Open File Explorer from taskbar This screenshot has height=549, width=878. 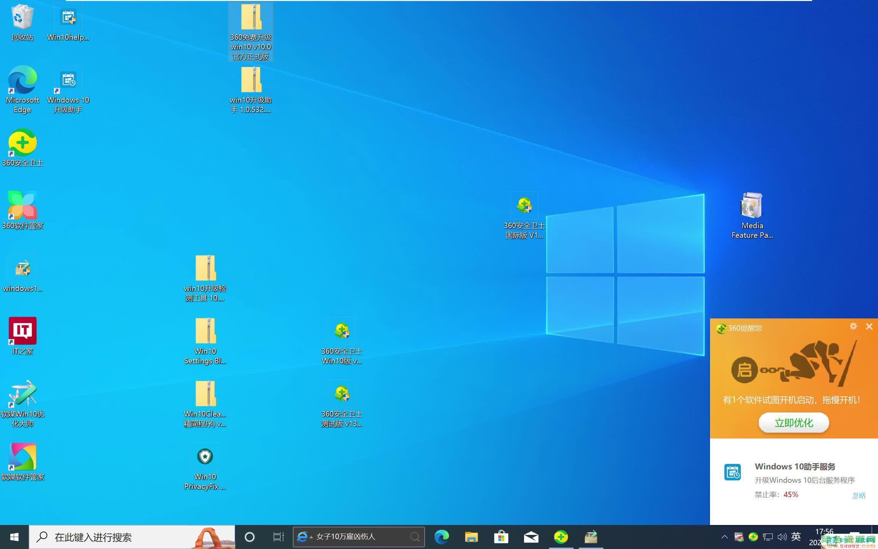471,537
